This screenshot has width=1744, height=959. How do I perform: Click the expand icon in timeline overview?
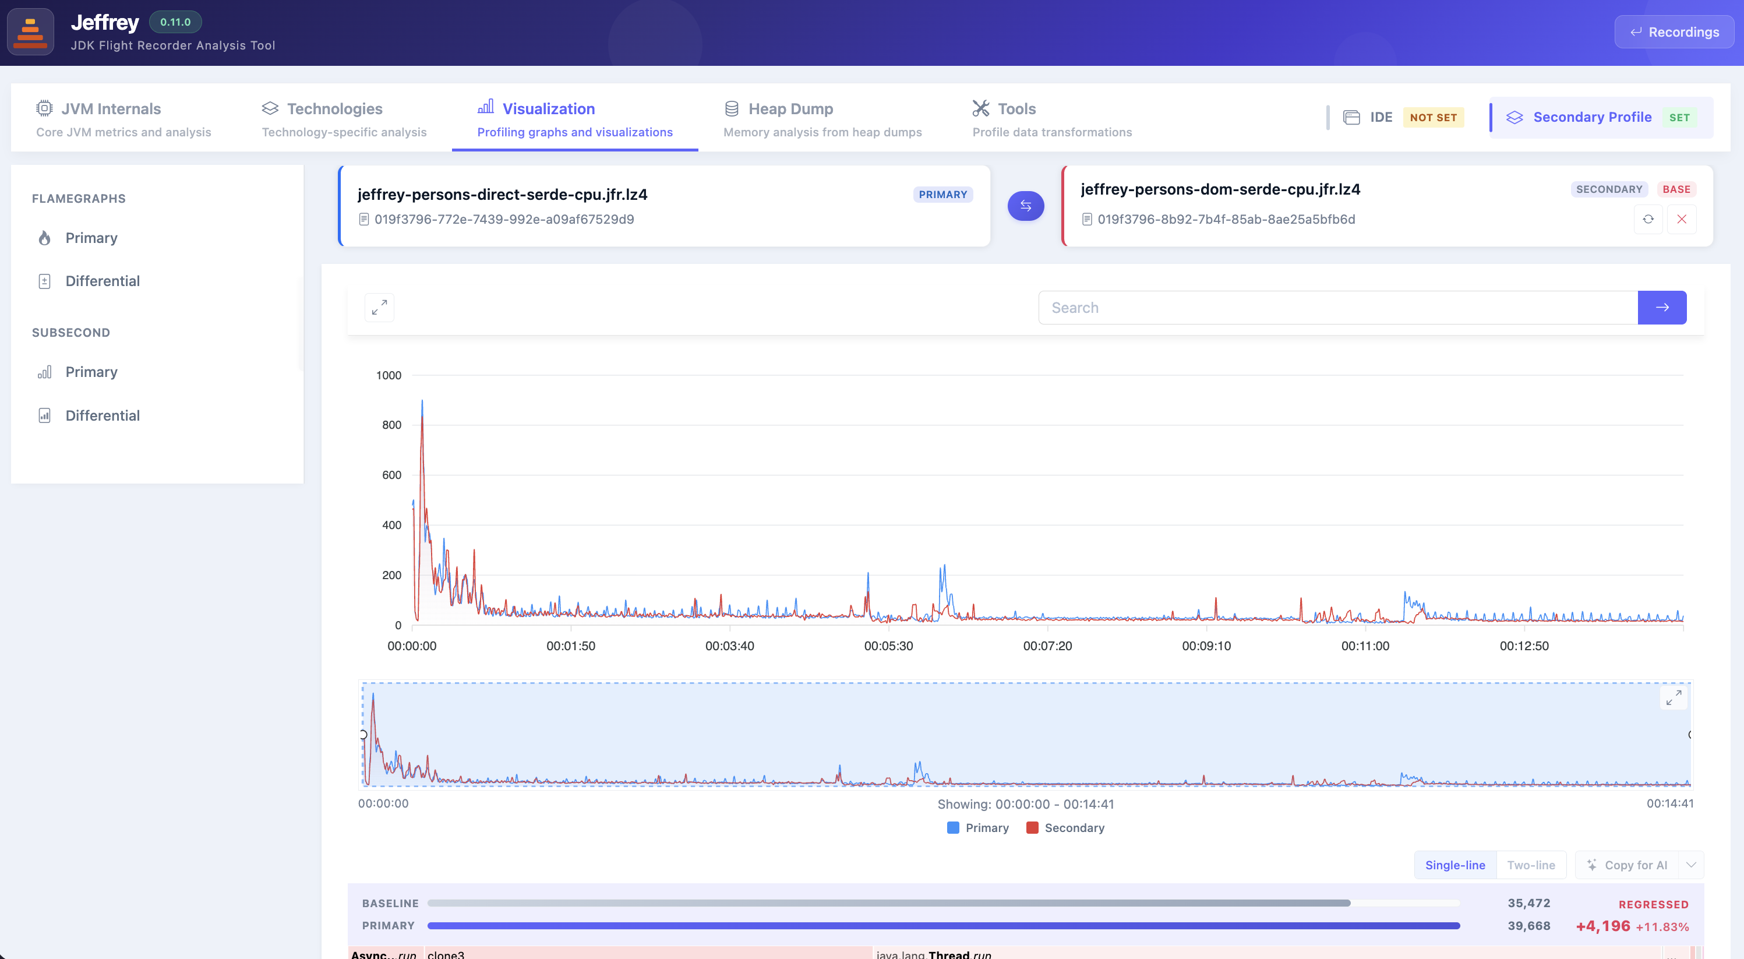[1674, 697]
